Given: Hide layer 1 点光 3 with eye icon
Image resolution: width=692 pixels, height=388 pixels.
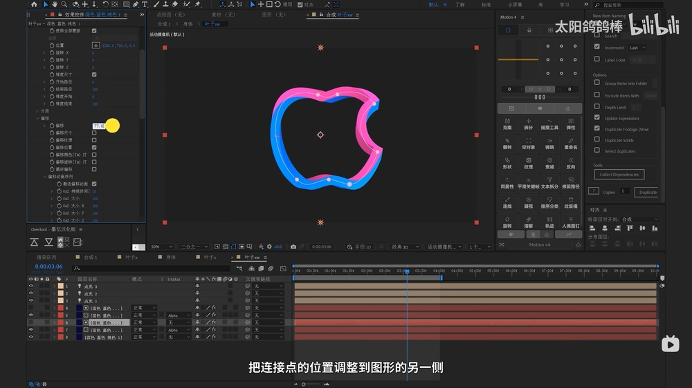Looking at the screenshot, I should point(31,286).
